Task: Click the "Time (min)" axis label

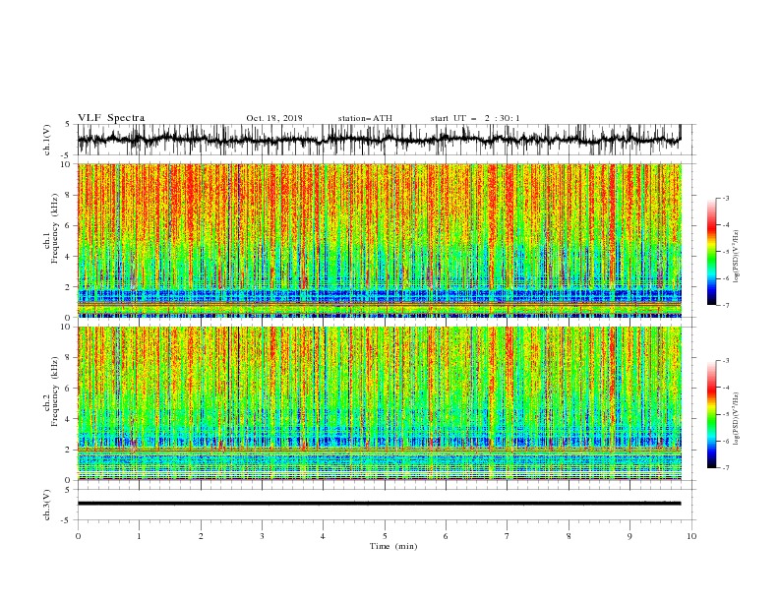Action: click(393, 546)
